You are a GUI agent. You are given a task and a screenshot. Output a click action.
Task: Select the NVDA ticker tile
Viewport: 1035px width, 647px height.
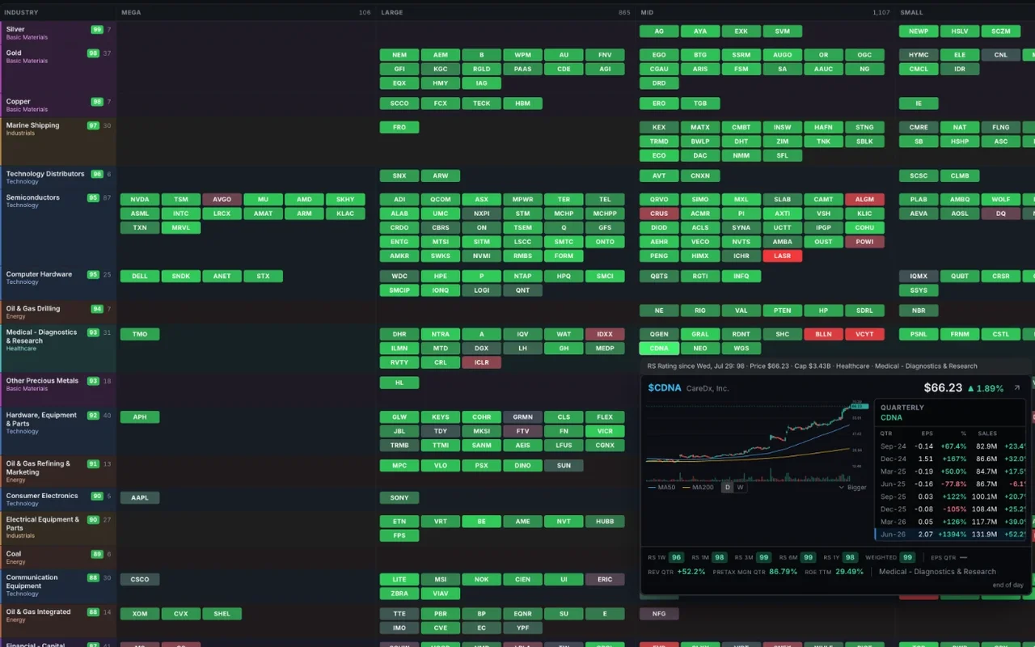click(140, 200)
